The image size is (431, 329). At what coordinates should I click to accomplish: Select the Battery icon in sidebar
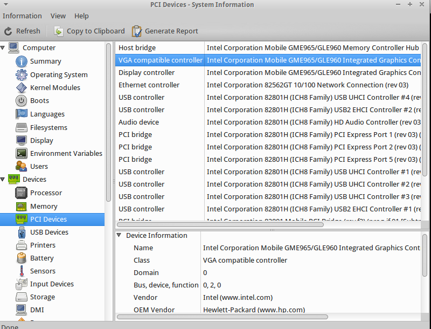tap(22, 258)
